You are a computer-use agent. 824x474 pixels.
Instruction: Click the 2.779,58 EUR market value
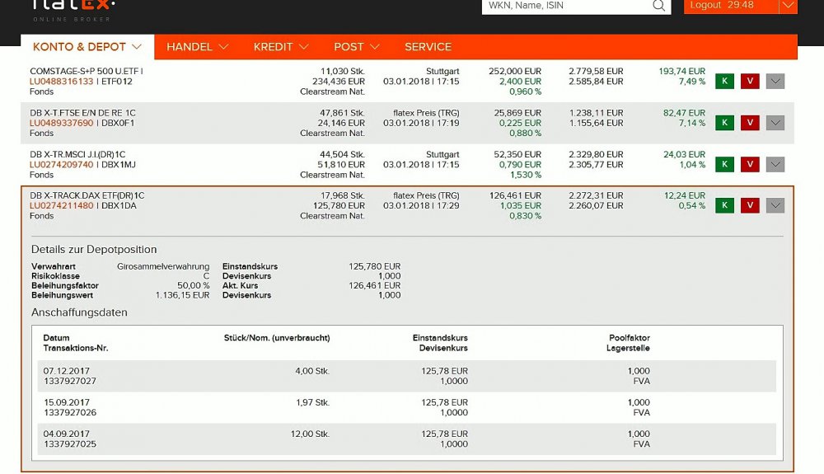[x=596, y=71]
